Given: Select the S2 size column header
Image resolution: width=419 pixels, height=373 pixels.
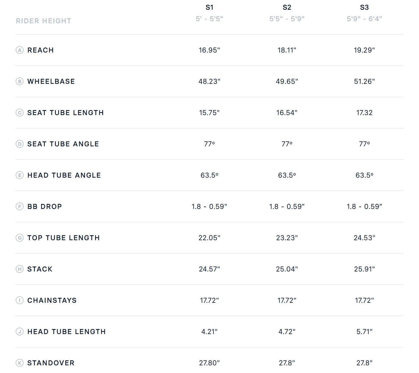Looking at the screenshot, I should (287, 7).
